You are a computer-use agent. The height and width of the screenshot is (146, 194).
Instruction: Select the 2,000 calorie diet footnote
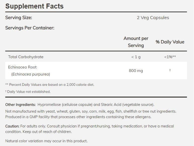[x=50, y=85]
